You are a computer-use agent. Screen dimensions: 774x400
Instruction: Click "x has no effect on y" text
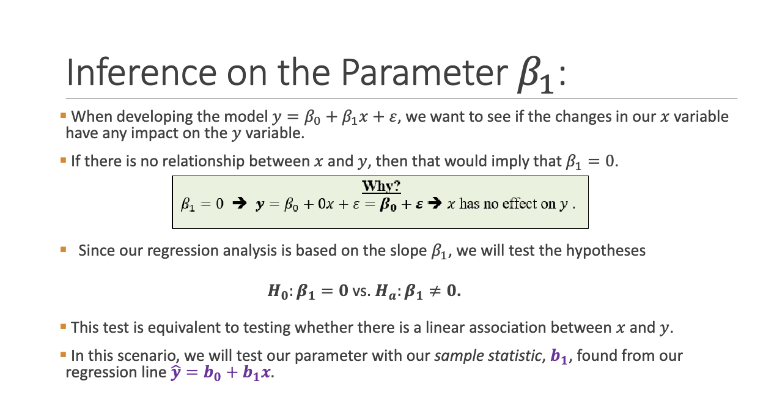coord(511,204)
